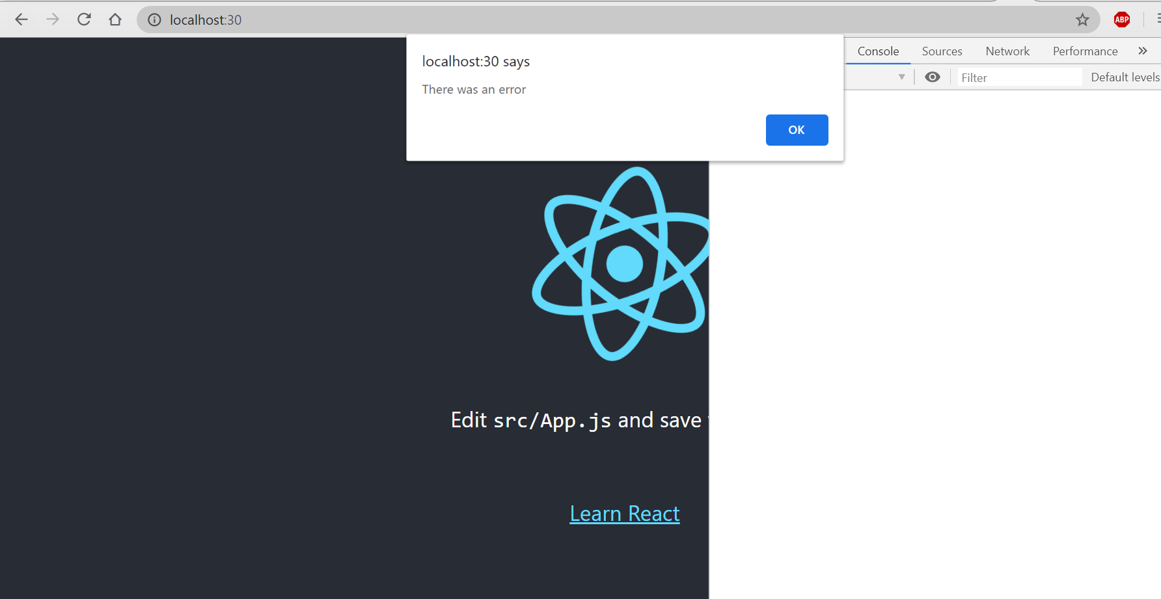Viewport: 1161px width, 599px height.
Task: Switch to the Sources tab
Action: [x=942, y=51]
